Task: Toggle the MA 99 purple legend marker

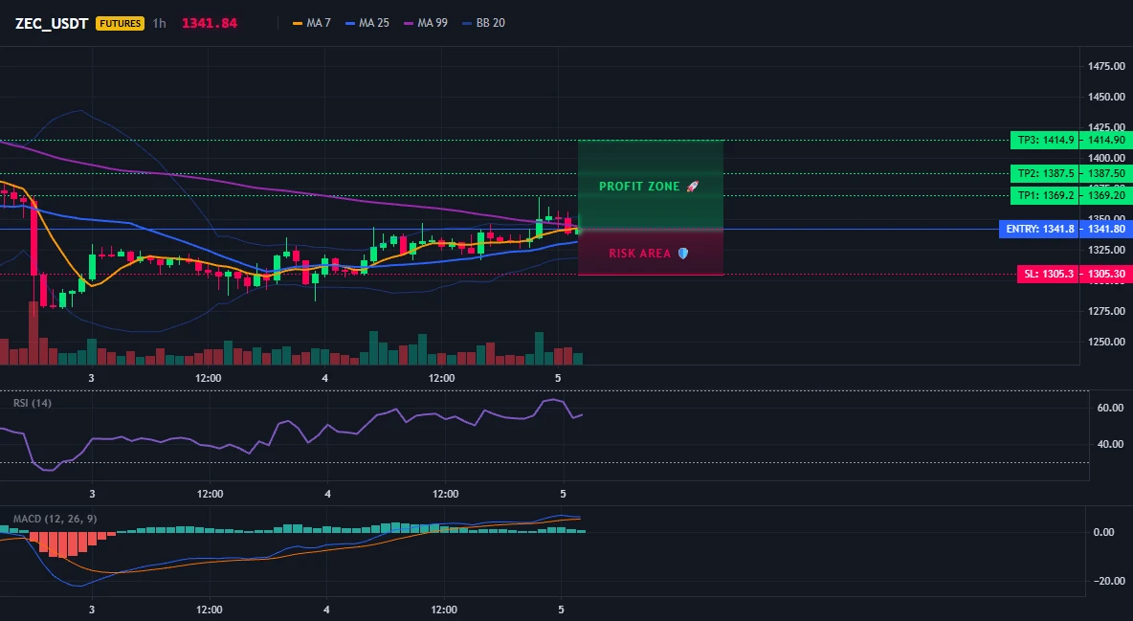Action: (x=409, y=23)
